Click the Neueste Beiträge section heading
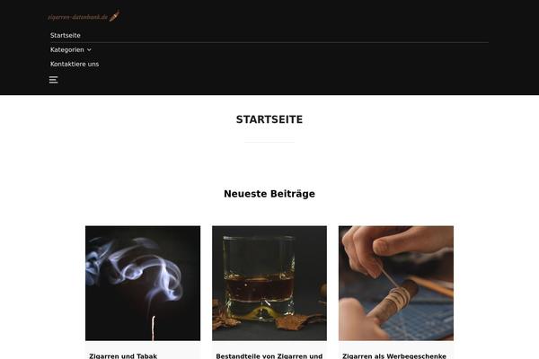Viewport: 539px width, 359px height. tap(269, 194)
